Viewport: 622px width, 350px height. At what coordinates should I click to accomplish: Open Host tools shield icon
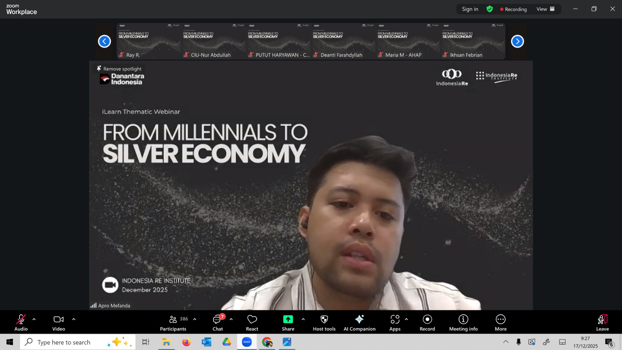coord(324,323)
